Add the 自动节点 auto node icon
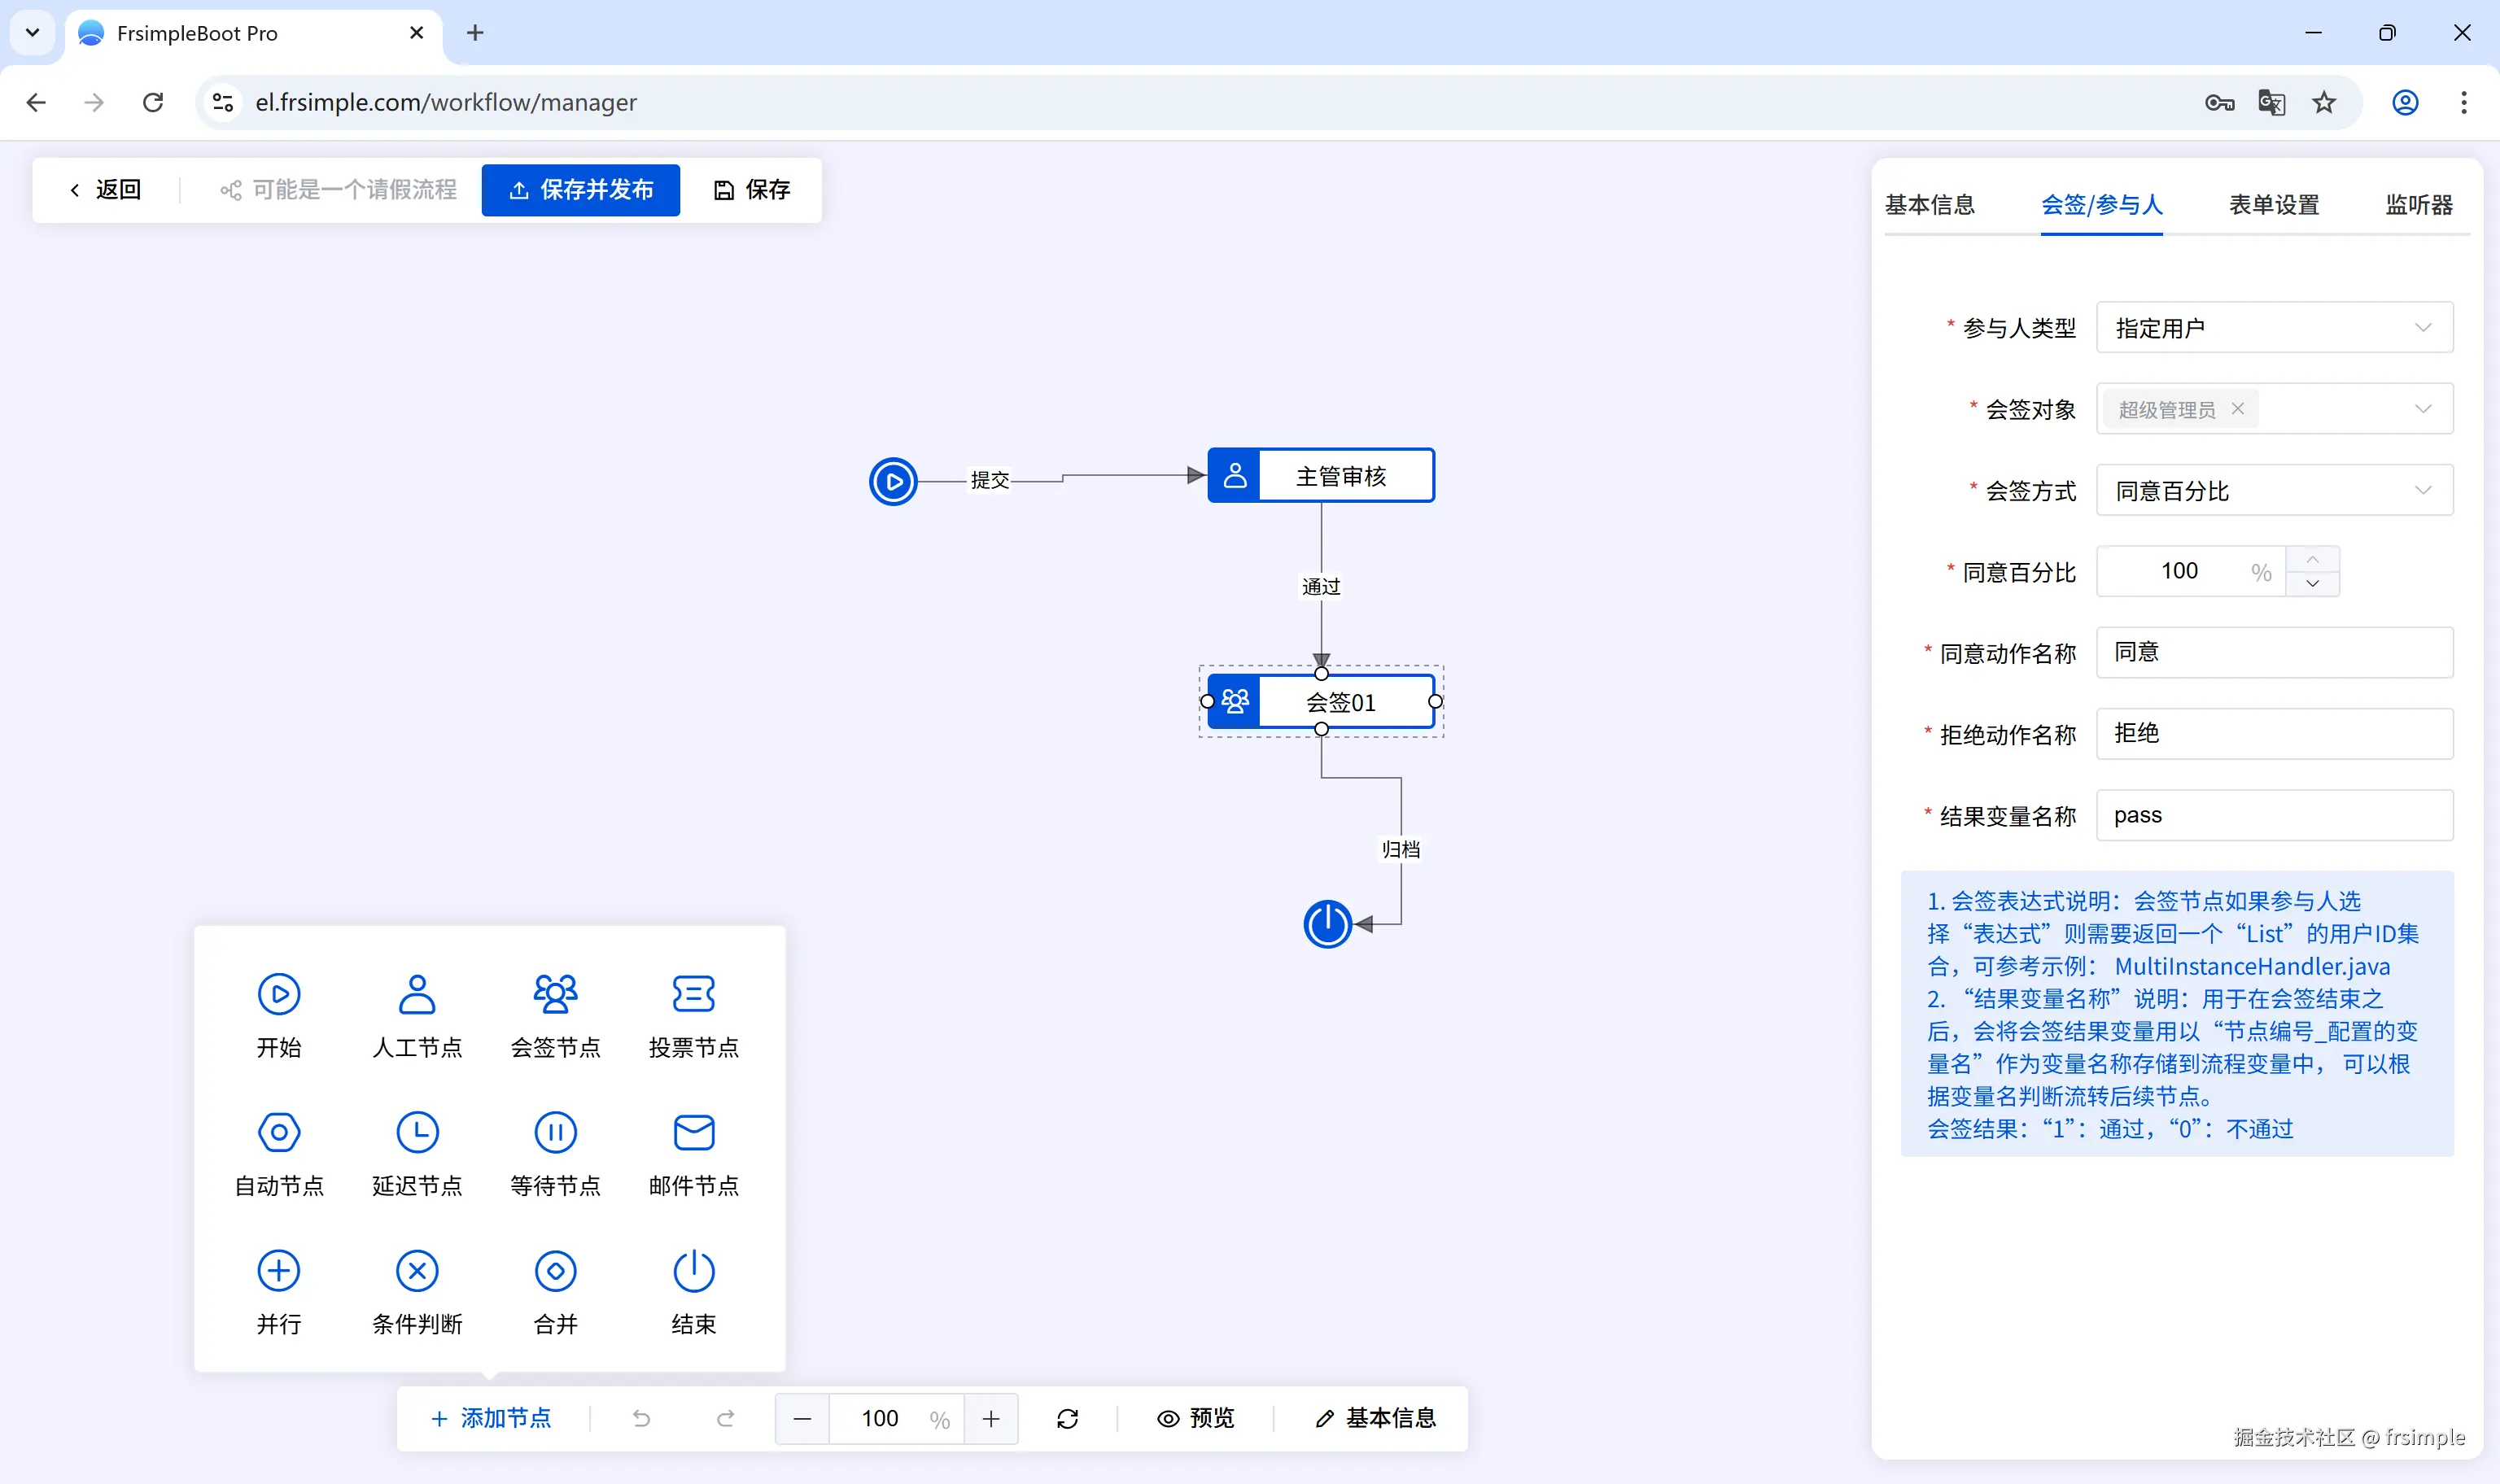This screenshot has width=2500, height=1484. coord(279,1132)
